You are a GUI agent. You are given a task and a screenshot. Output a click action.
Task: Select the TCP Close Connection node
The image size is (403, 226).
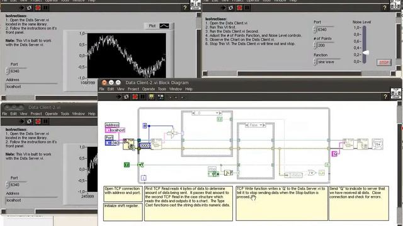click(363, 144)
